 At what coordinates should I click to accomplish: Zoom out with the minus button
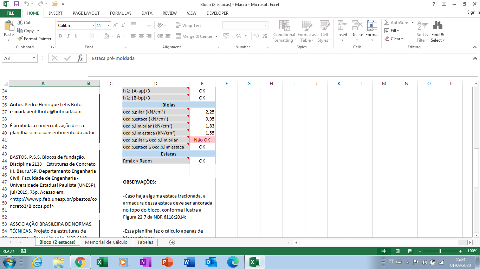(x=420, y=251)
